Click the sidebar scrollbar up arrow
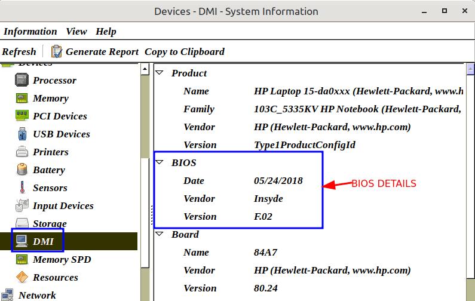 (145, 69)
